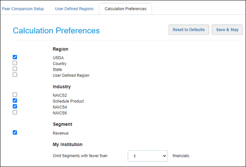Switch to the User Defined Regions tab
246x167 pixels.
click(74, 9)
